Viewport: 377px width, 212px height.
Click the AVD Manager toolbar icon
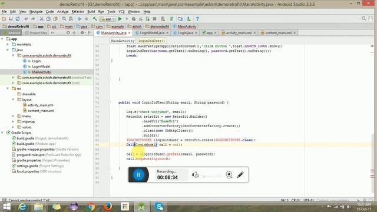163,19
